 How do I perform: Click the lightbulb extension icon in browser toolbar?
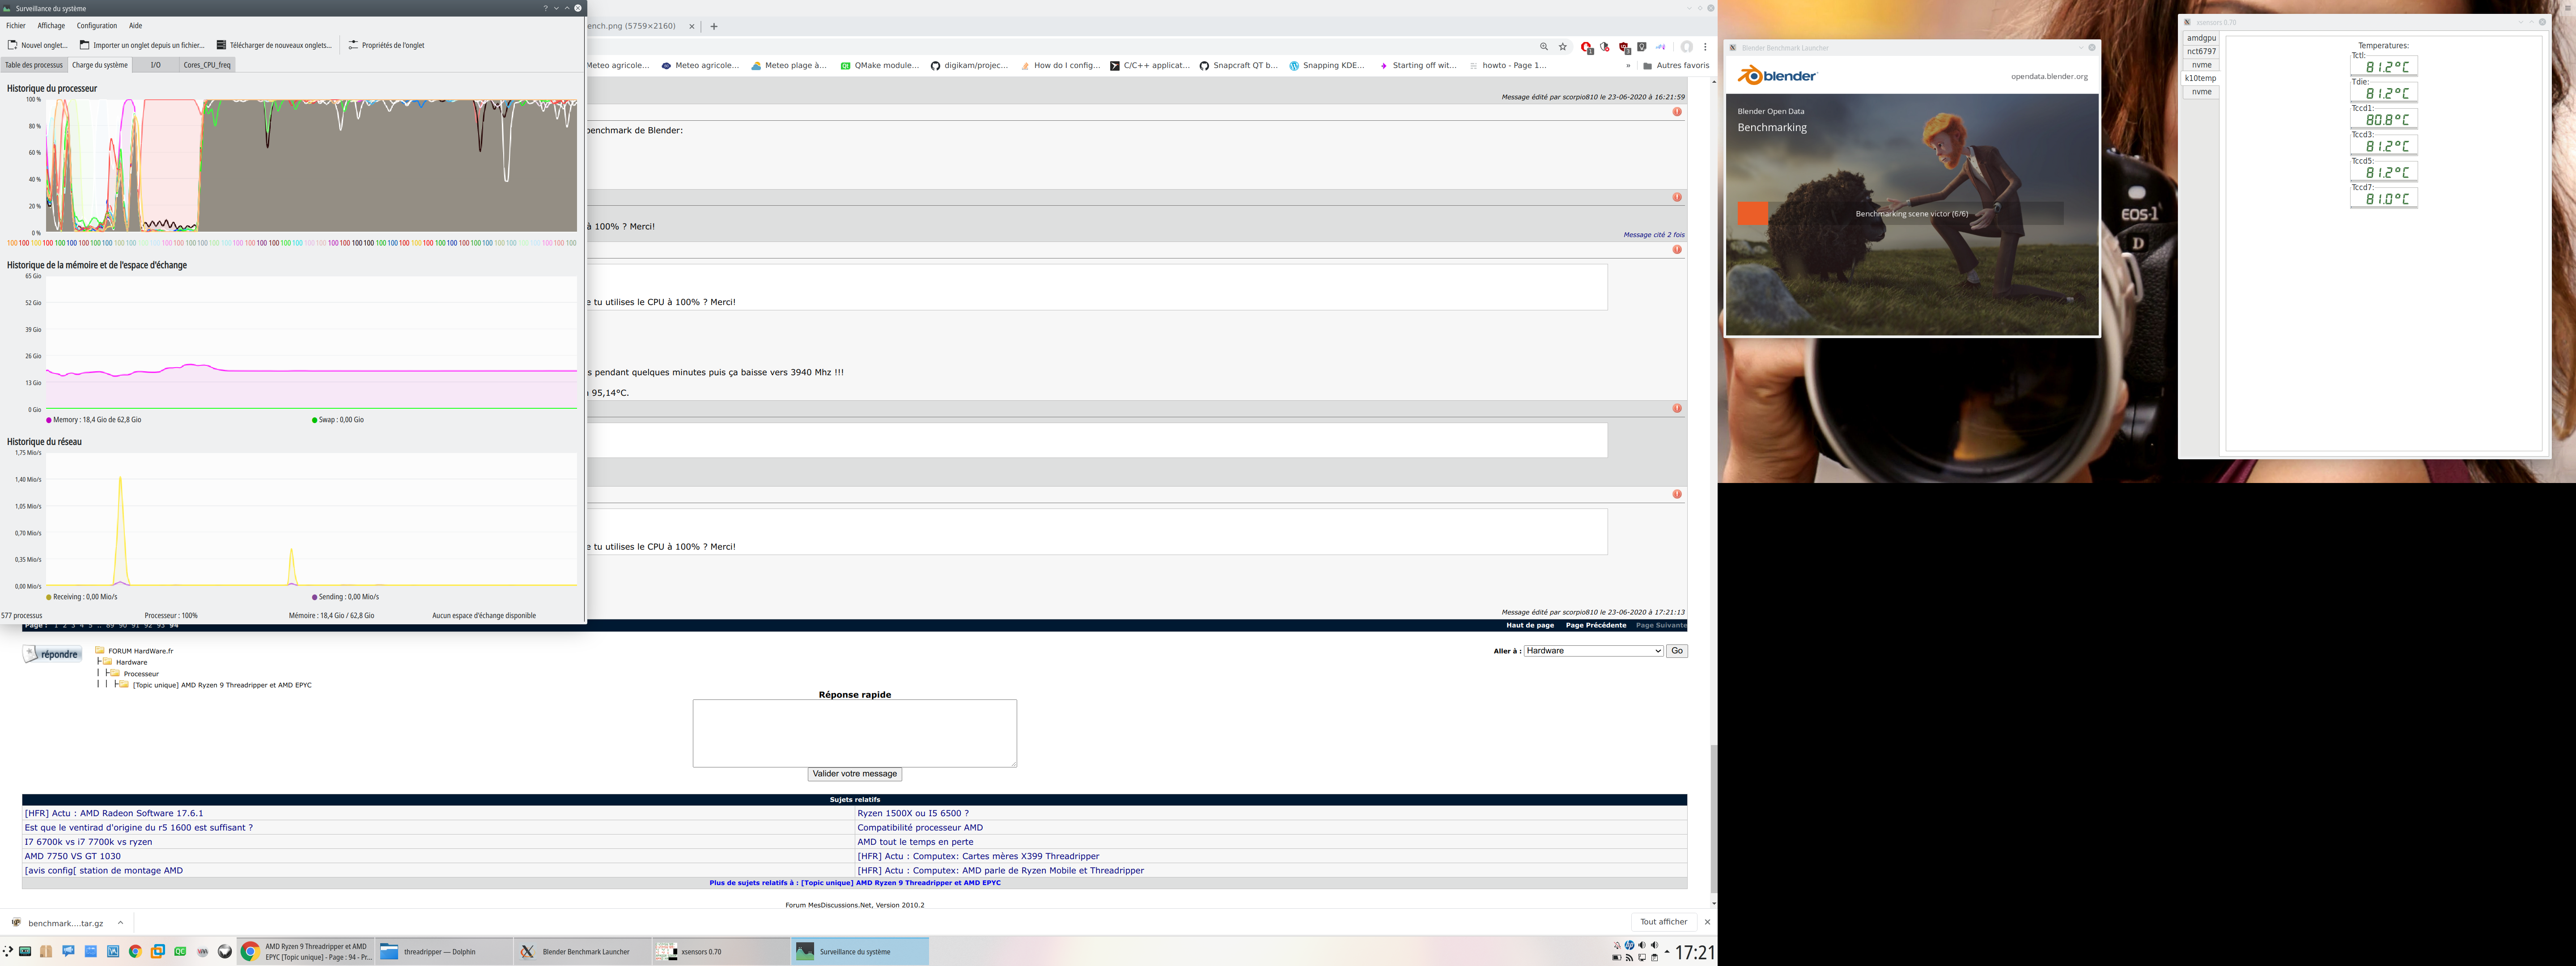click(1642, 47)
